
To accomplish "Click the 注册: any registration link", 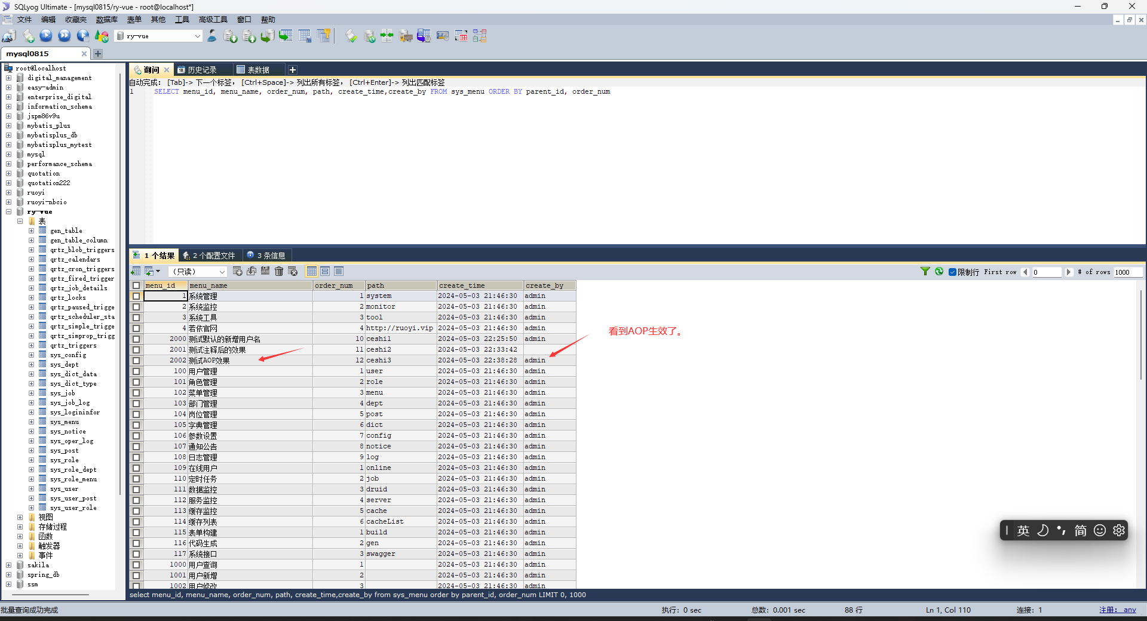I will pos(1117,610).
